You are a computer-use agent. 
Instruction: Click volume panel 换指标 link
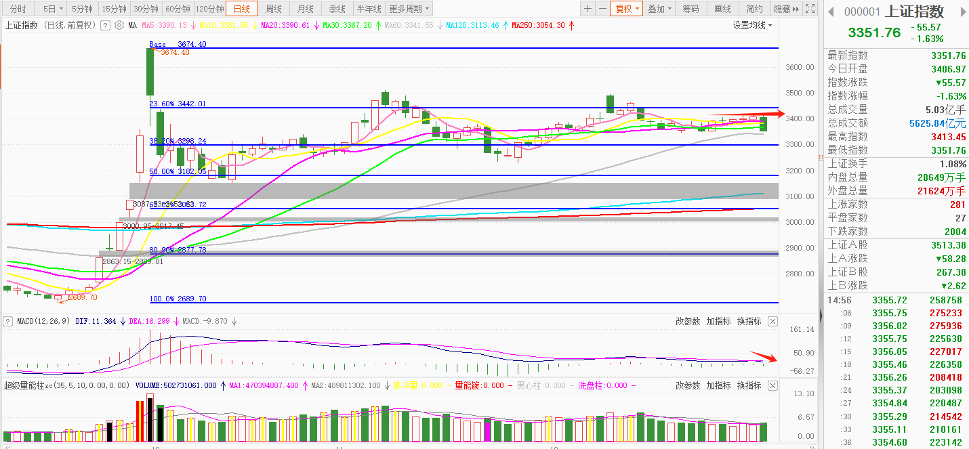(x=749, y=385)
